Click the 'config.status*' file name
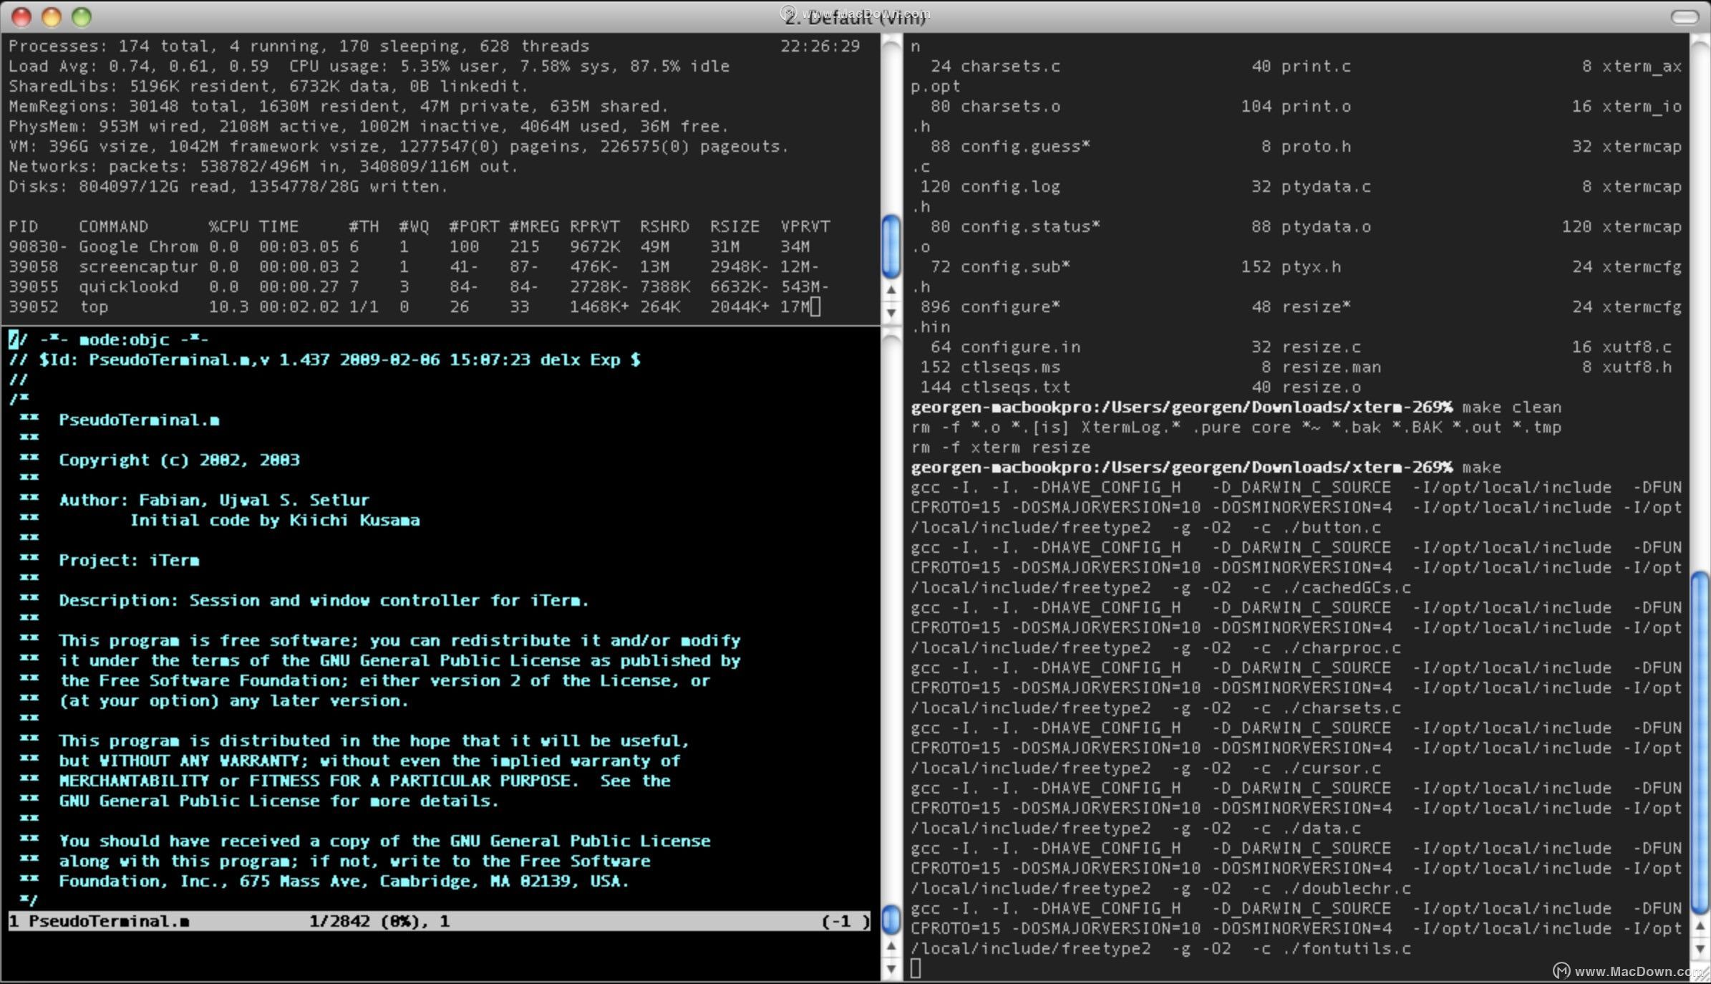This screenshot has width=1711, height=984. [1030, 226]
